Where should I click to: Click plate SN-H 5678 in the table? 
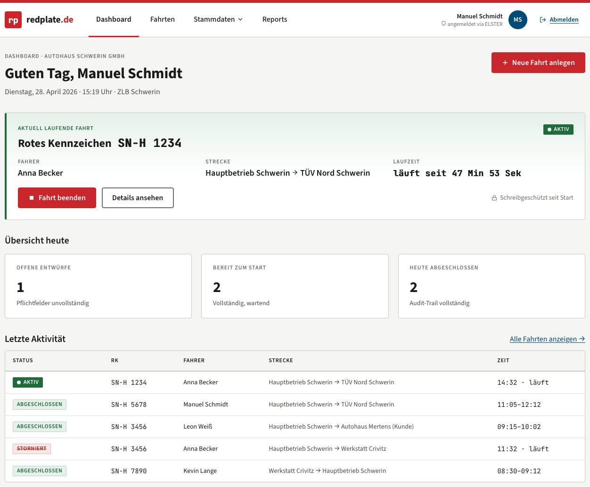point(129,405)
